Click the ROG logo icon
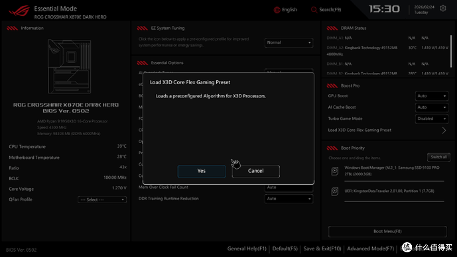 point(19,11)
